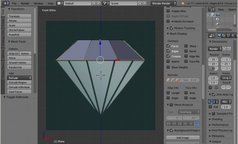
Task: Enable the Show Weights checkbox
Action: coord(168,67)
